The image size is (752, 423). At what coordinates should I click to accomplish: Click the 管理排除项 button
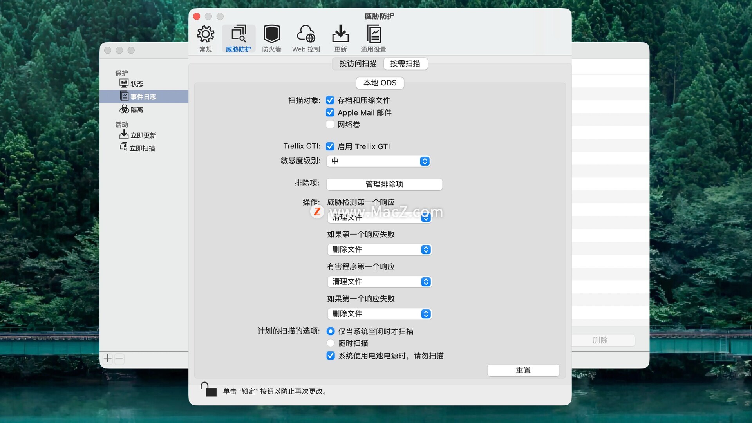coord(384,184)
